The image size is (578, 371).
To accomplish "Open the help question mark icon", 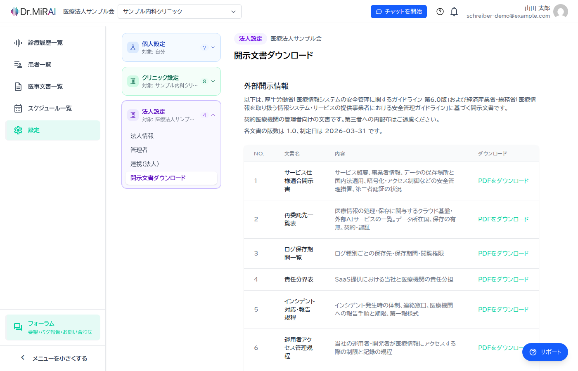I will [440, 12].
